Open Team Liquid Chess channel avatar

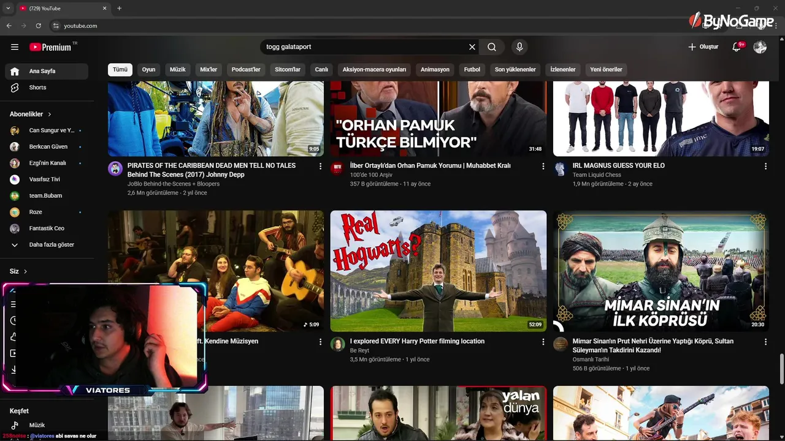click(x=561, y=169)
